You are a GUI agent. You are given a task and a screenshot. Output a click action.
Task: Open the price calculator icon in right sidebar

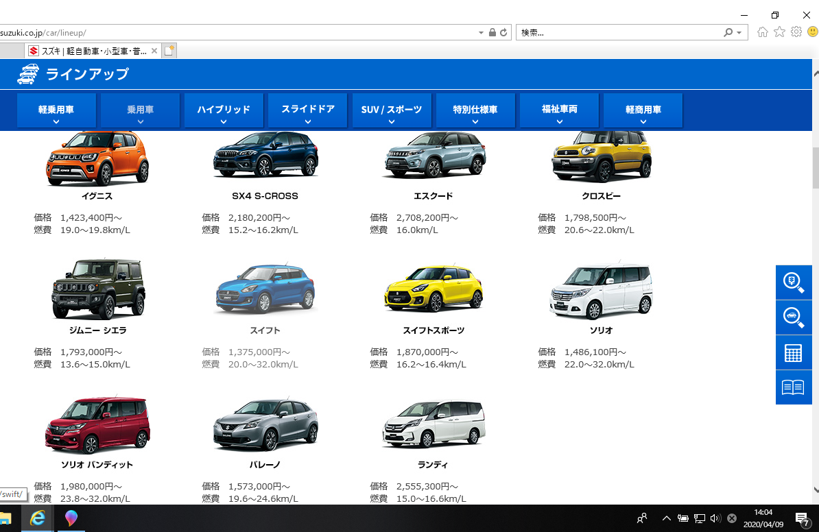[794, 352]
